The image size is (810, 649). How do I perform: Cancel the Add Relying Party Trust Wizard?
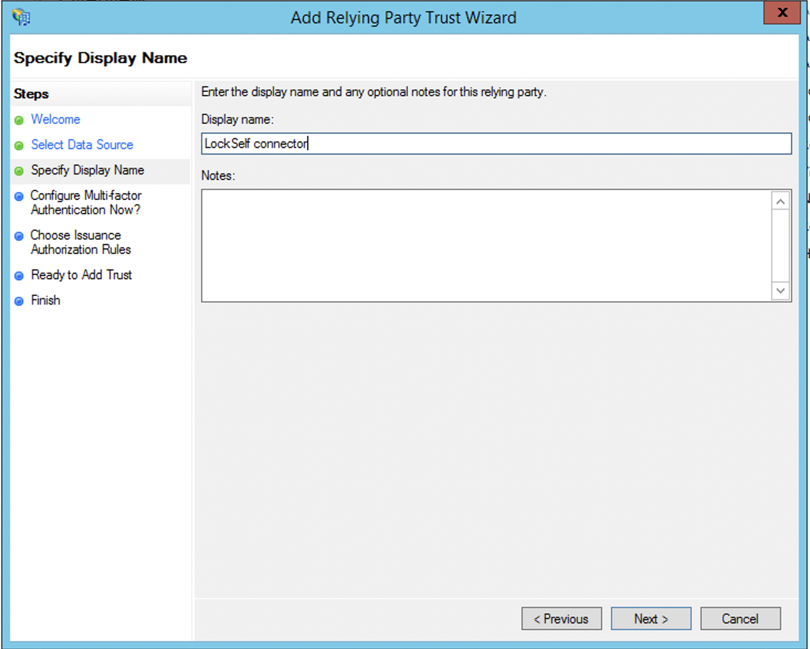pyautogui.click(x=740, y=618)
